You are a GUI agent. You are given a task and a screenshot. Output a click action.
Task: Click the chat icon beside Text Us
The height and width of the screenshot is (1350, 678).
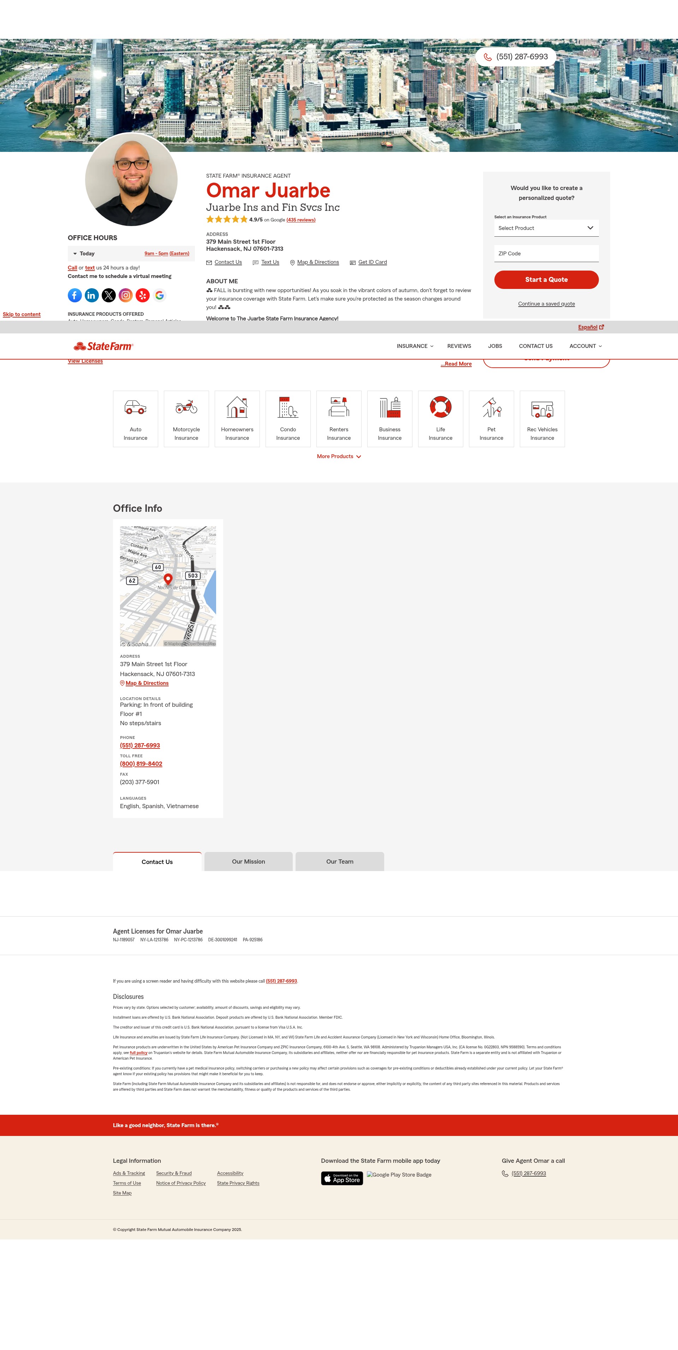click(256, 262)
